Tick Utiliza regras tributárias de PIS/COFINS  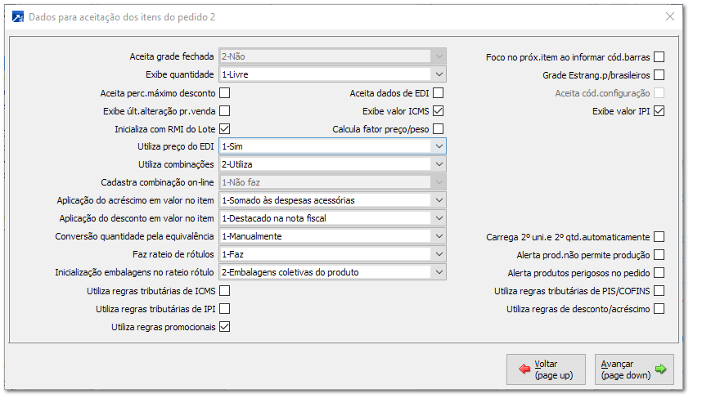(659, 291)
